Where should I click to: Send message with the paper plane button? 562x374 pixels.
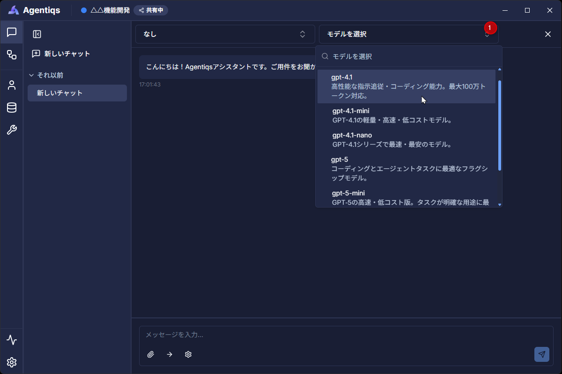click(541, 354)
